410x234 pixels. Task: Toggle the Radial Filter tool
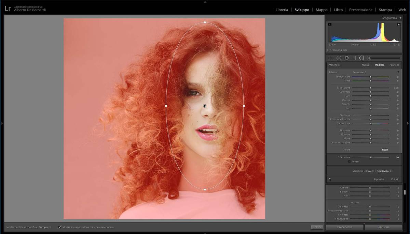tap(361, 58)
